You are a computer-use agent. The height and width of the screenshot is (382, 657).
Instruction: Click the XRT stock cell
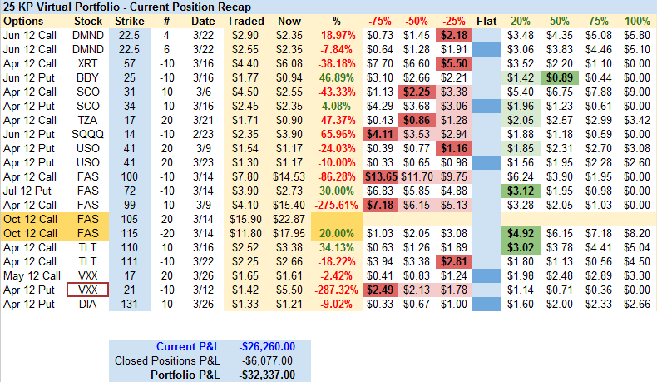[89, 63]
